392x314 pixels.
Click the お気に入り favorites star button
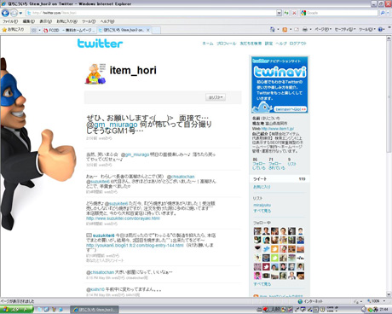tap(13, 29)
